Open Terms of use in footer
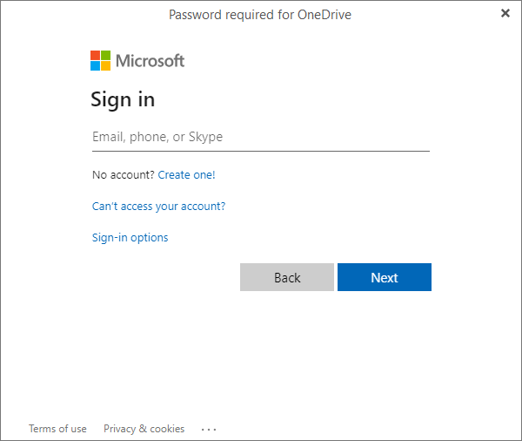 [x=57, y=429]
